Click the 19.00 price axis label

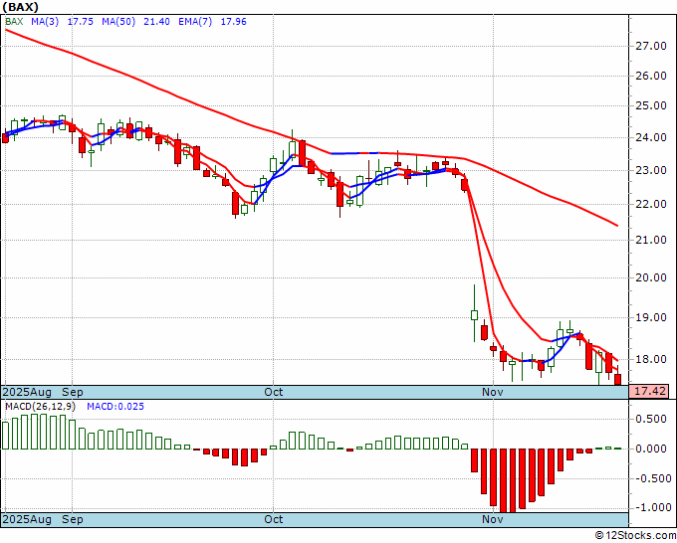tap(651, 317)
